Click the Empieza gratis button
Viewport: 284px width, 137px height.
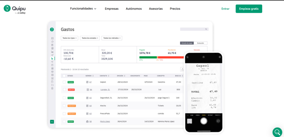point(249,9)
